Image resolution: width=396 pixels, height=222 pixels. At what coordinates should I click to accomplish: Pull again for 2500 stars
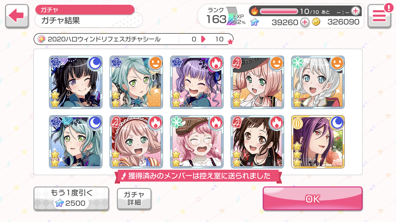[x=71, y=198]
